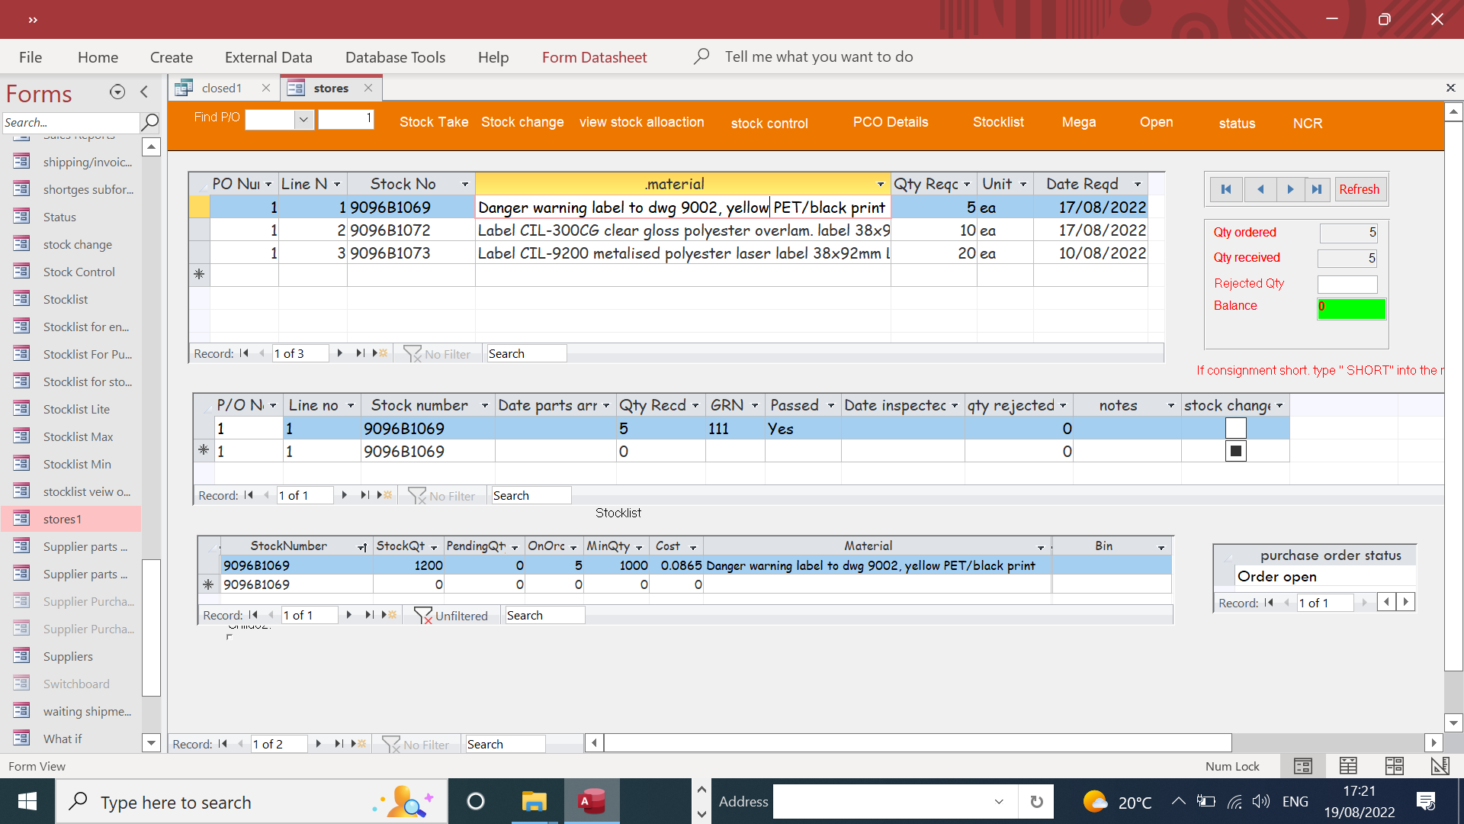The height and width of the screenshot is (824, 1464).
Task: Open the External Data ribbon tab
Action: pos(268,57)
